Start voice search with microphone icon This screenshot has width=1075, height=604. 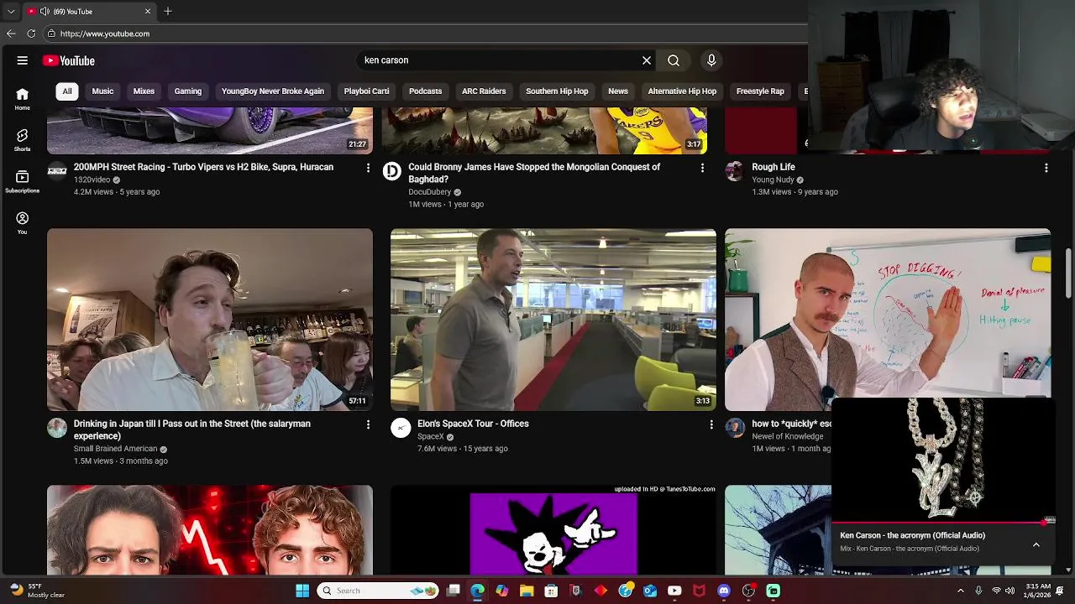tap(711, 60)
